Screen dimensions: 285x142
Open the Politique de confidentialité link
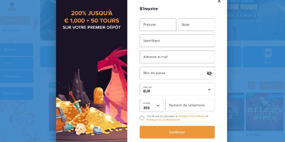[x=163, y=120]
